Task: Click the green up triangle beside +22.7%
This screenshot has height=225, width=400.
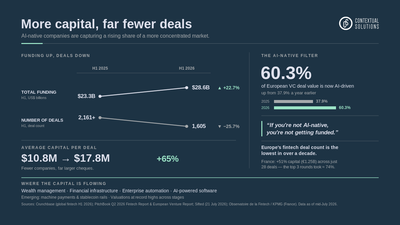Action: click(x=220, y=88)
